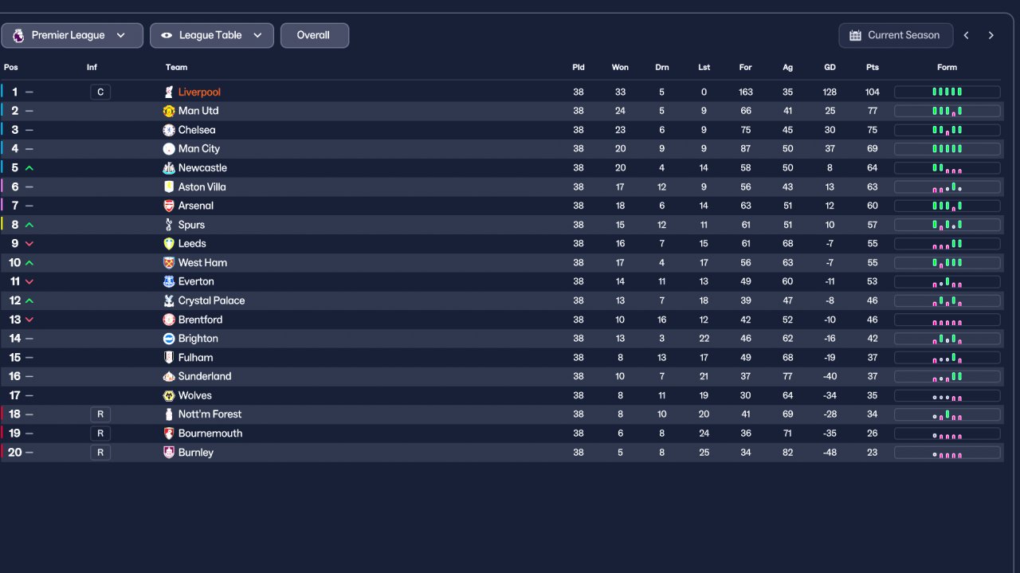Image resolution: width=1020 pixels, height=573 pixels.
Task: Click the relegated R badge for Burnley
Action: click(x=100, y=453)
